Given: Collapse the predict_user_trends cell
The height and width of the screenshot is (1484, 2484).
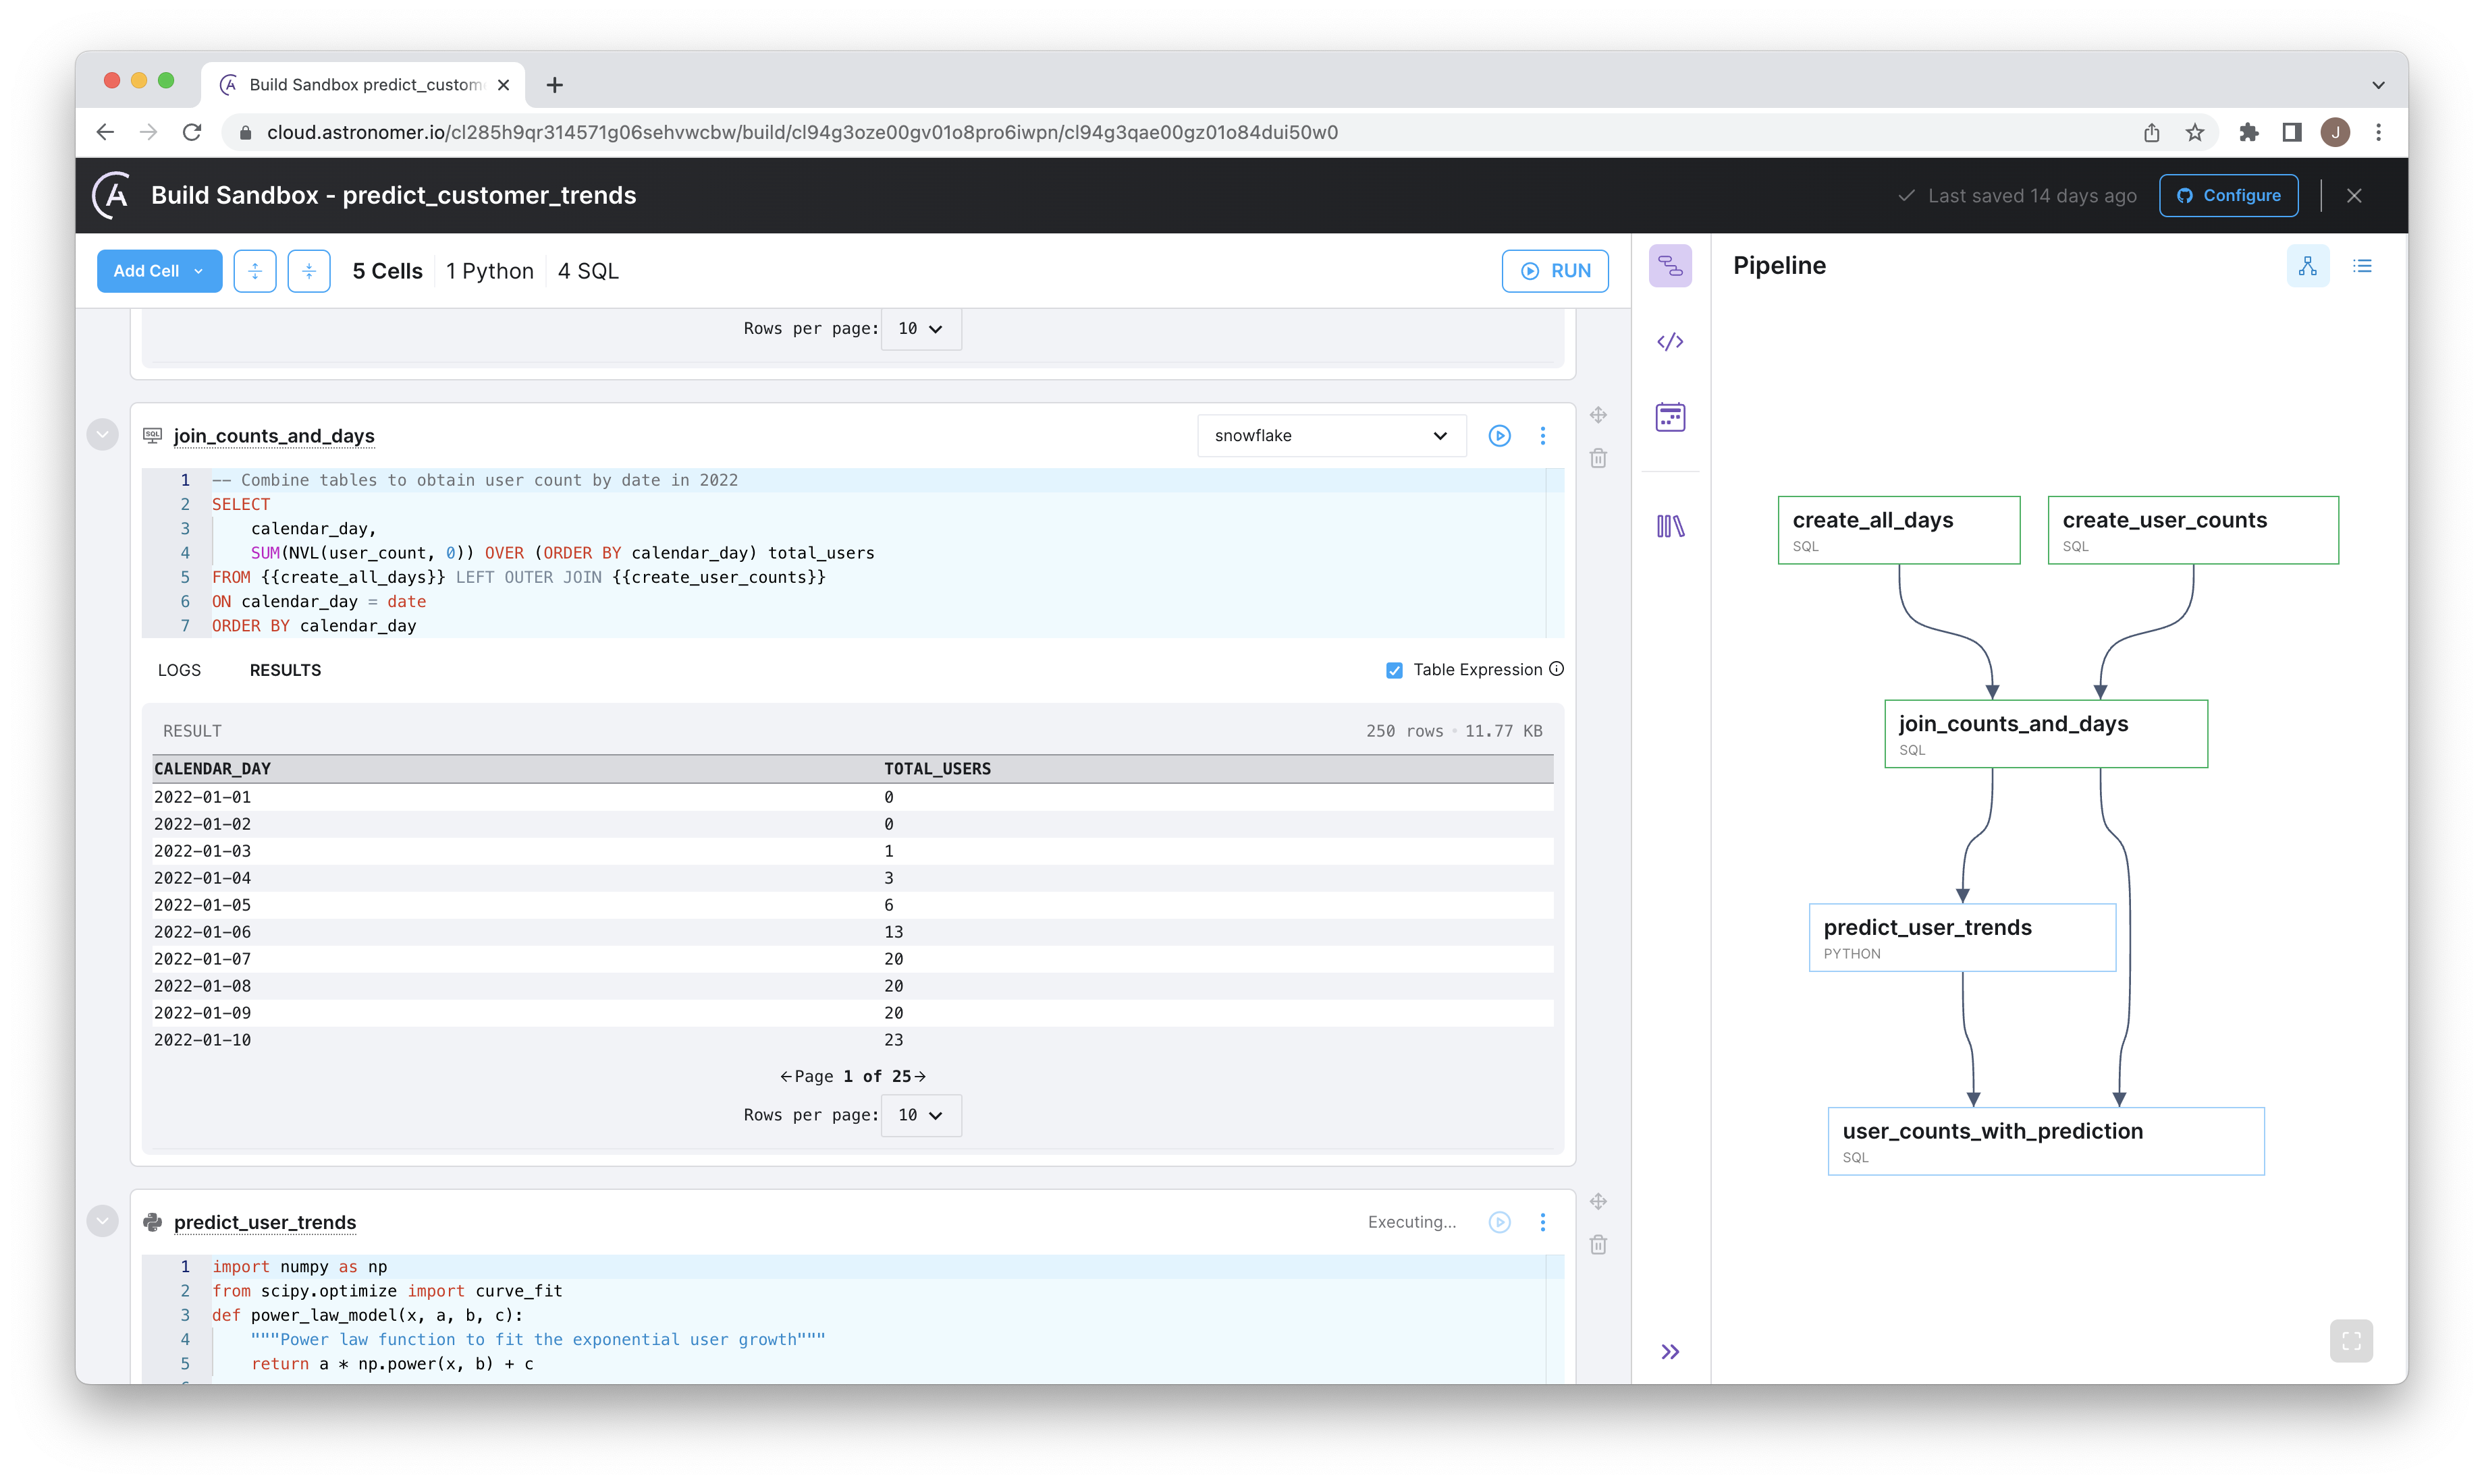Looking at the screenshot, I should point(102,1221).
